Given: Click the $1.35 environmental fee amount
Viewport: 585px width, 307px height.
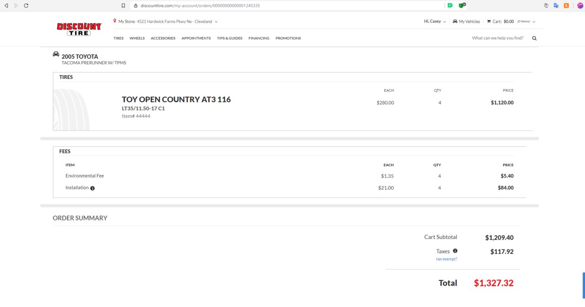Looking at the screenshot, I should pyautogui.click(x=387, y=176).
